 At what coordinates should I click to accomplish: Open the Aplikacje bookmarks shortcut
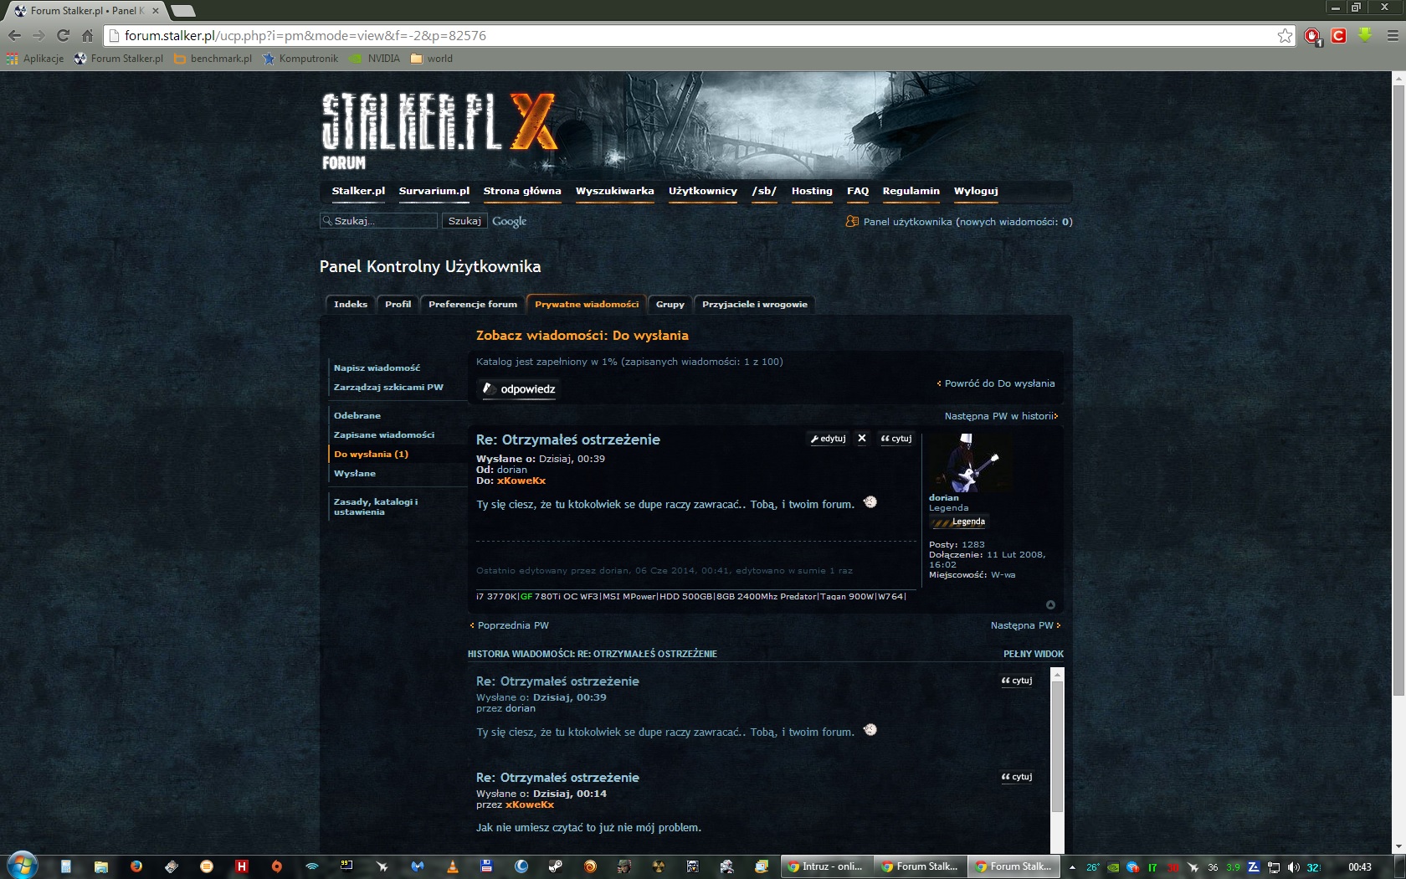[x=35, y=59]
